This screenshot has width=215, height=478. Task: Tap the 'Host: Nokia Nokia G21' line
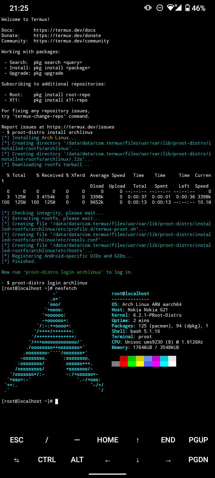click(140, 310)
